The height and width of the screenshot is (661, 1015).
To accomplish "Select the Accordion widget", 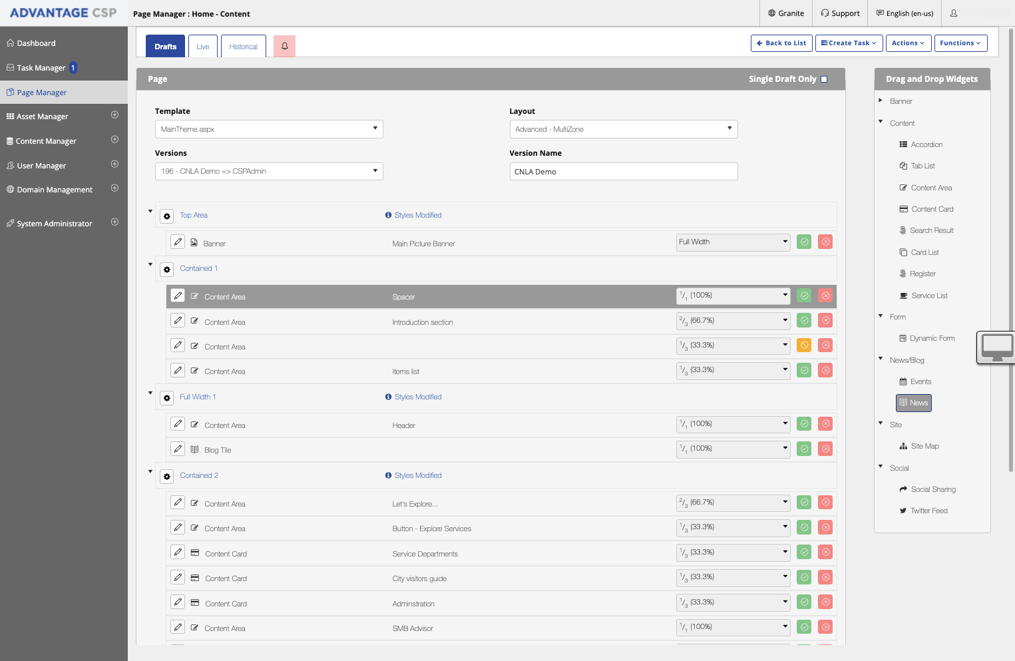I will (x=921, y=144).
